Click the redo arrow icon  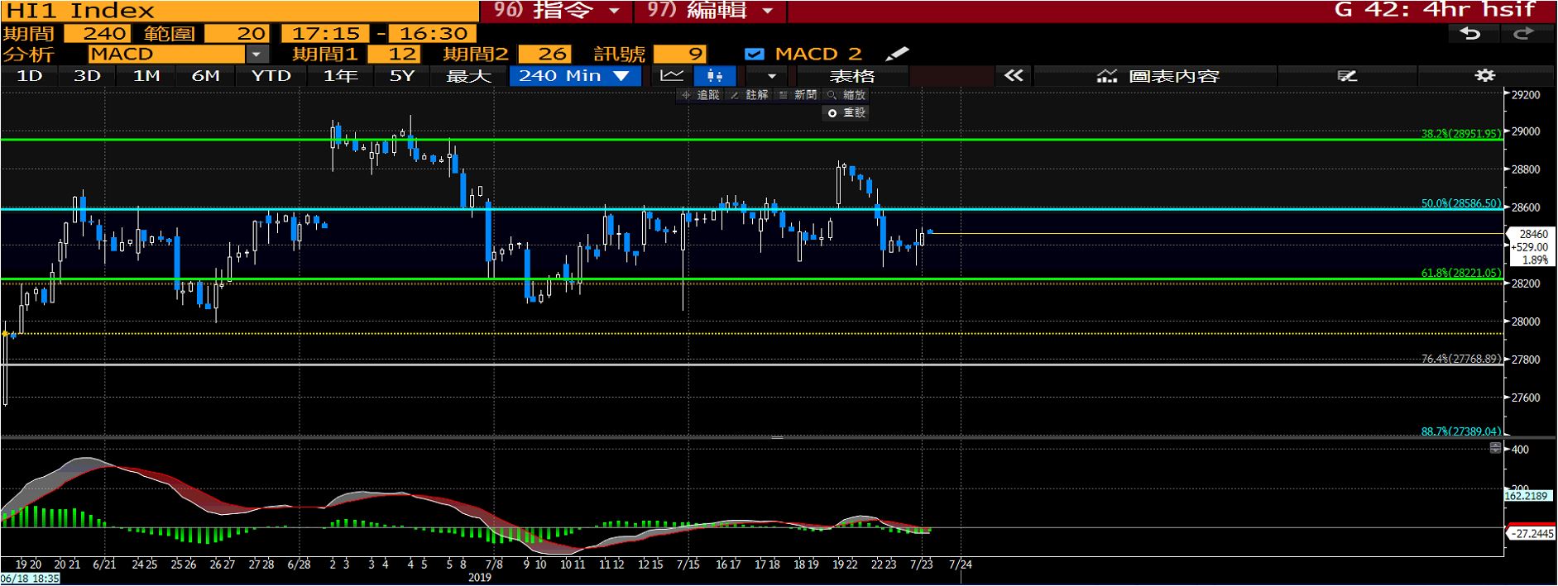point(1523,34)
